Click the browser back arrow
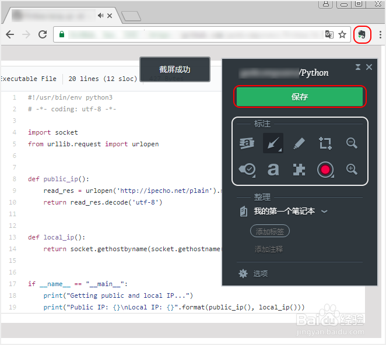The width and height of the screenshot is (386, 345). pyautogui.click(x=10, y=34)
